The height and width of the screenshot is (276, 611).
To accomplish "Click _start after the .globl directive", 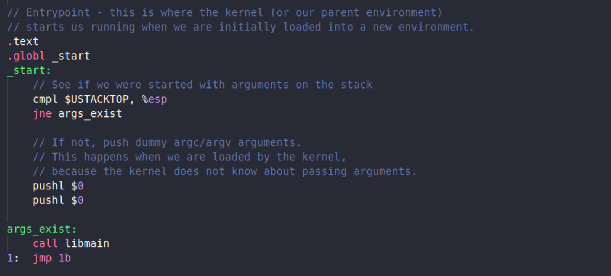I will 71,56.
